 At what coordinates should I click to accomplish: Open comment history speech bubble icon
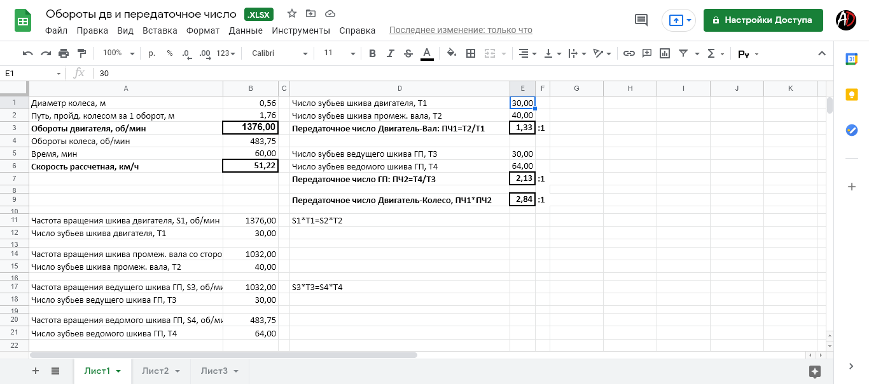click(641, 20)
